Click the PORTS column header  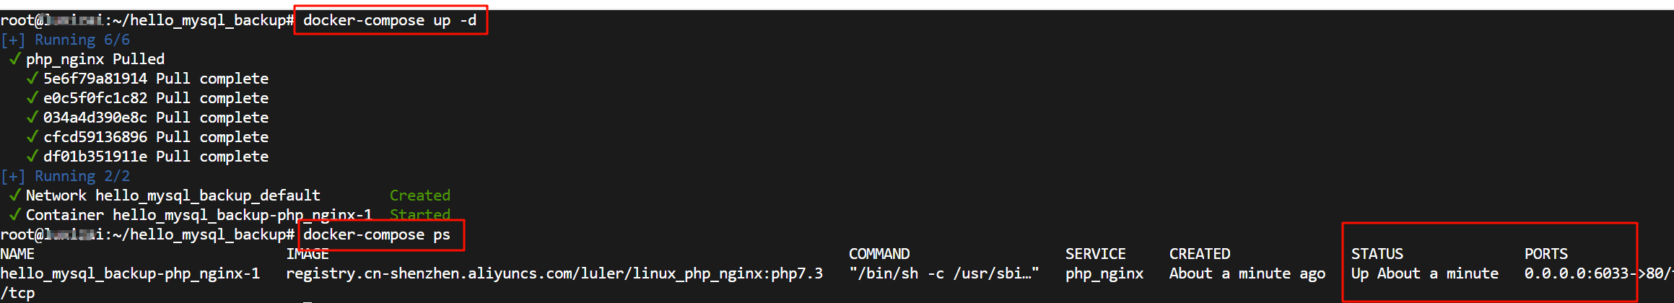click(x=1546, y=254)
